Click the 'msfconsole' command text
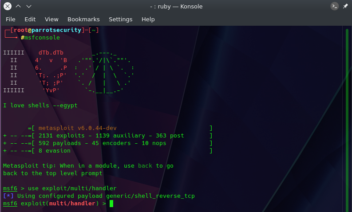Screen dimensions: 352x212 (x=42, y=37)
